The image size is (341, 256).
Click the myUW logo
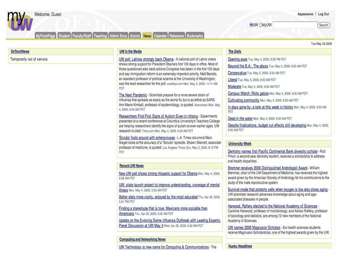20,21
